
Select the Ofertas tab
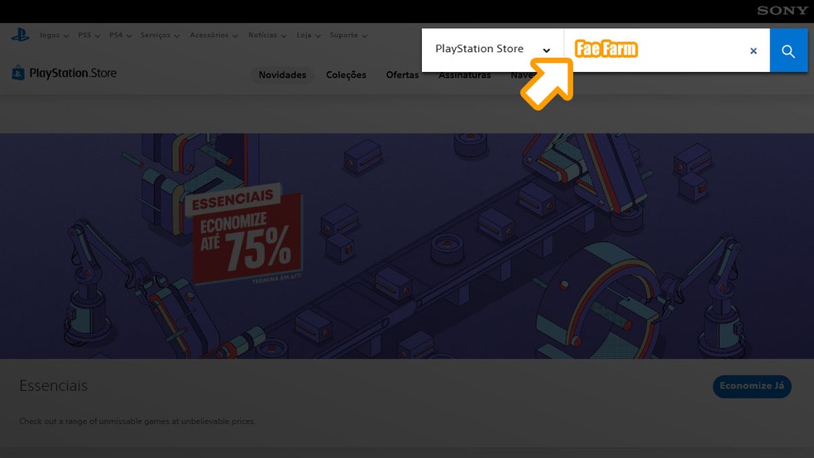(x=402, y=74)
